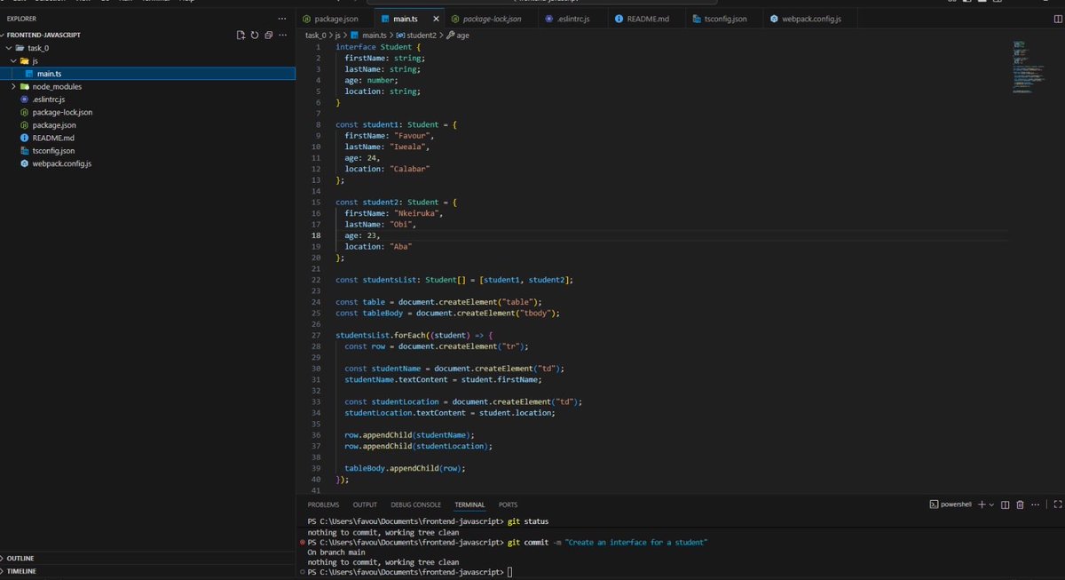Switch to the package.json tab

[334, 18]
